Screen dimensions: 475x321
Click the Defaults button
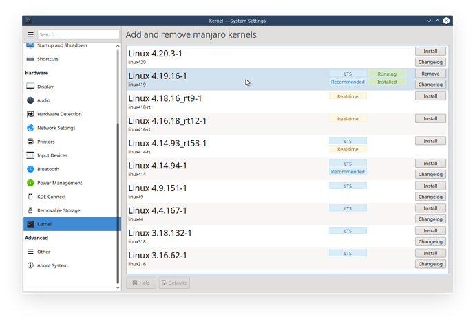(174, 283)
